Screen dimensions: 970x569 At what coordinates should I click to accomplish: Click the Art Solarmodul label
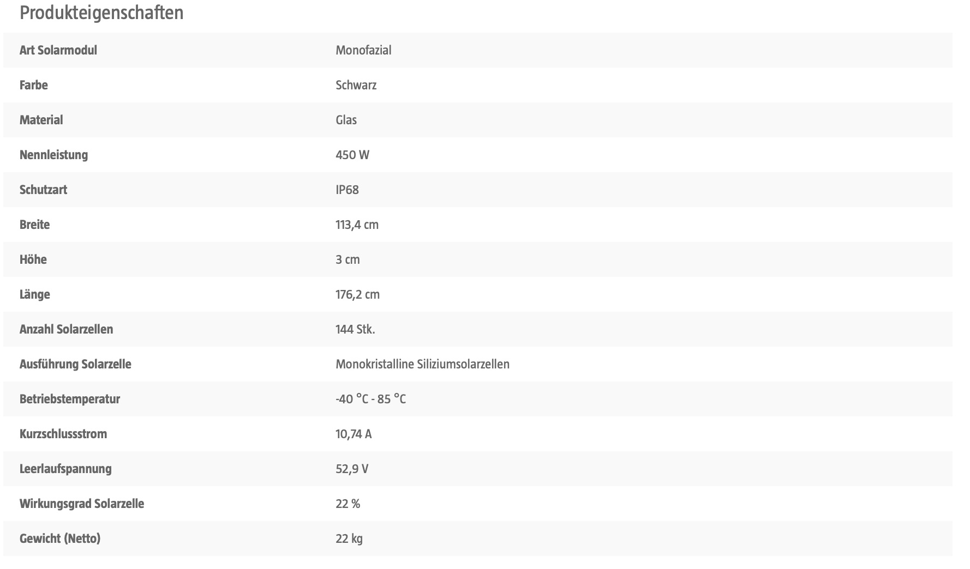[58, 50]
